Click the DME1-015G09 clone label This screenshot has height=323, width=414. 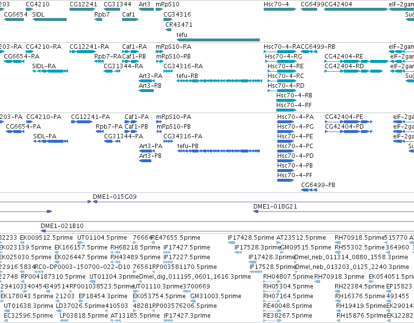pos(115,197)
